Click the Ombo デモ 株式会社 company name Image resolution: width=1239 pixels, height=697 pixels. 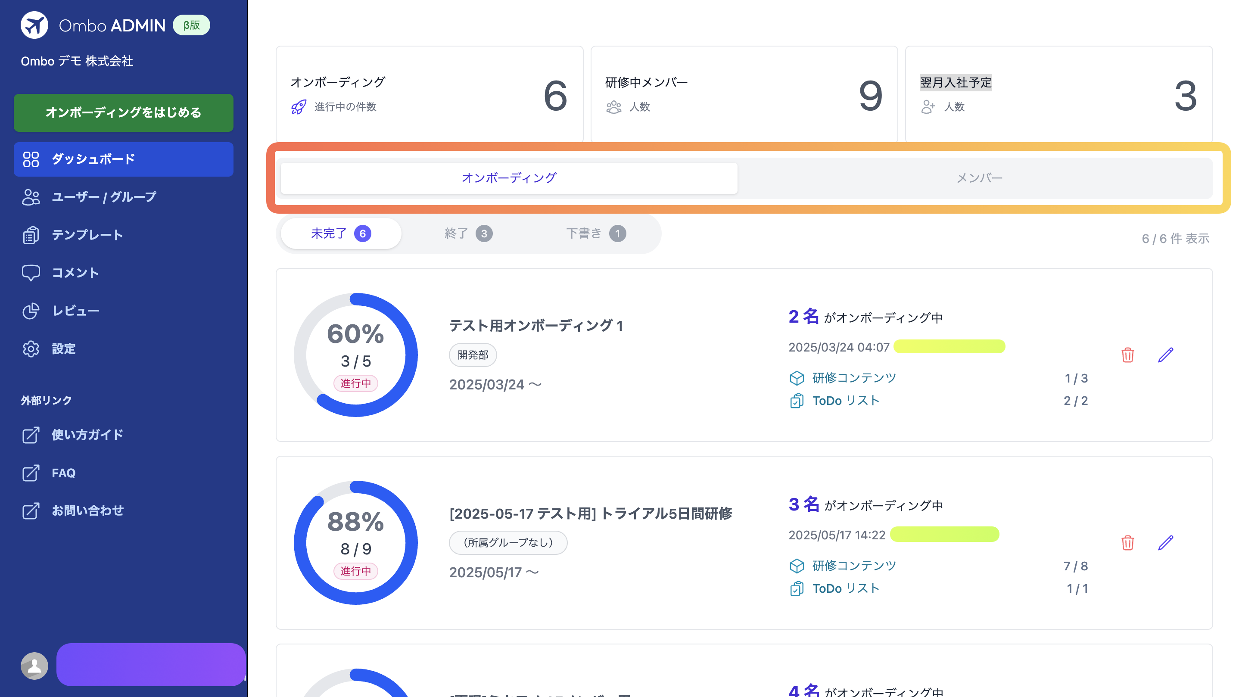pyautogui.click(x=77, y=61)
